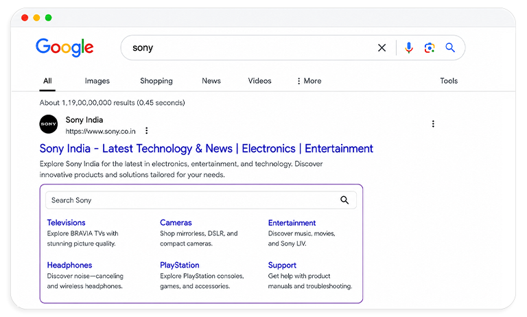Click the About results count text
527x317 pixels.
coord(113,102)
